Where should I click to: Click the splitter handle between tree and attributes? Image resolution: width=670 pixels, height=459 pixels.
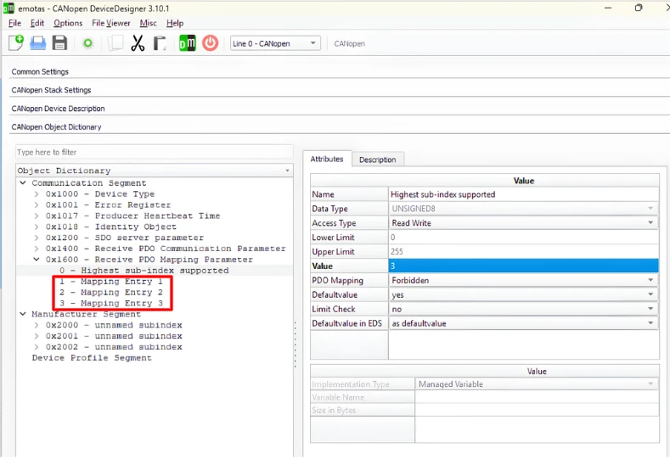click(296, 344)
